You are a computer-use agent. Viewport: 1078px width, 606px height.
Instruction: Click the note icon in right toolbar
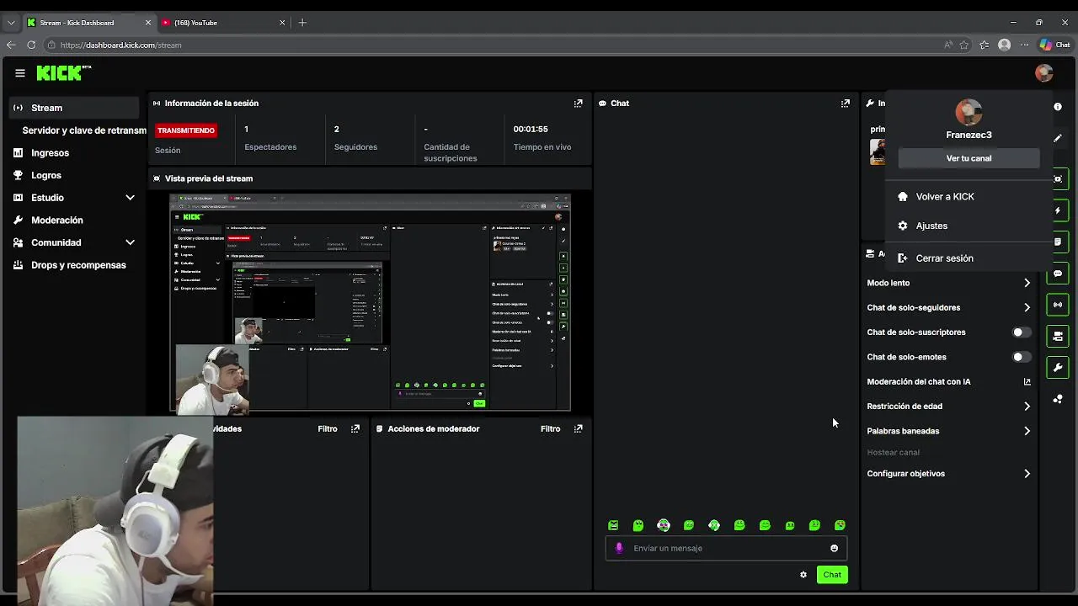tap(1058, 242)
